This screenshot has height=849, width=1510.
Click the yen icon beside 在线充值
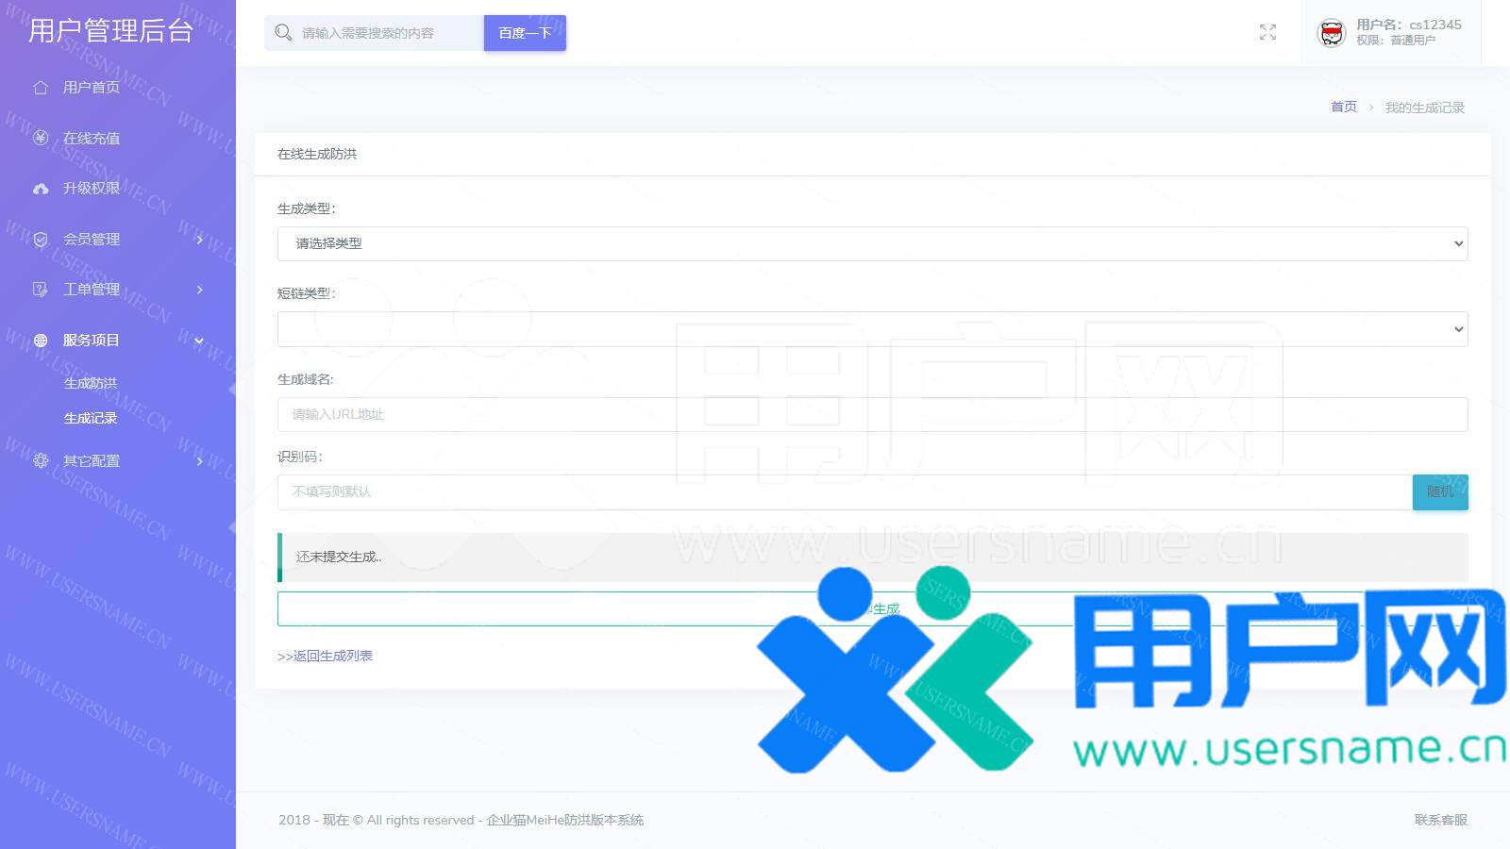pyautogui.click(x=41, y=139)
